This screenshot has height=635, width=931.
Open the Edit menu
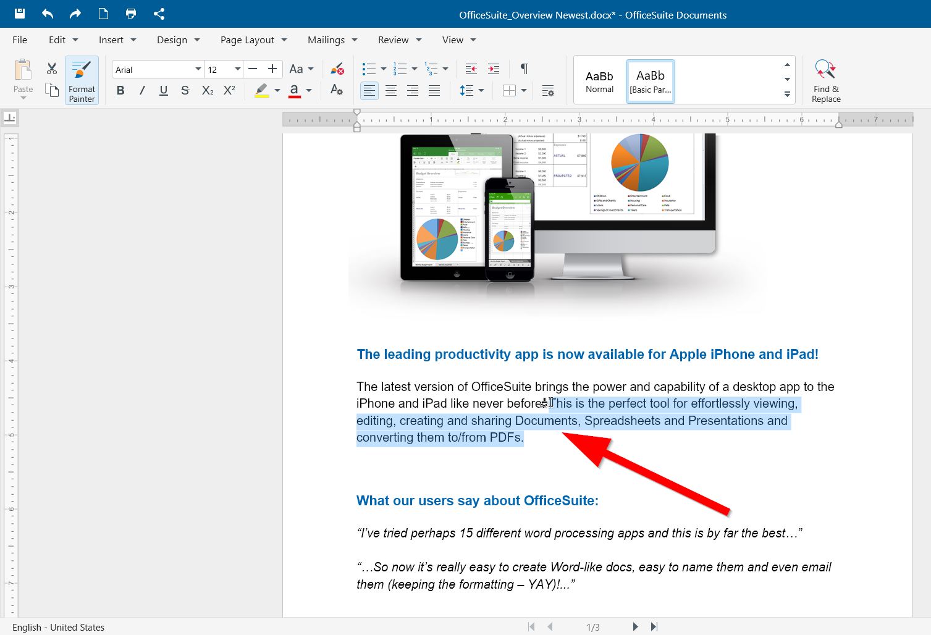[x=63, y=40]
